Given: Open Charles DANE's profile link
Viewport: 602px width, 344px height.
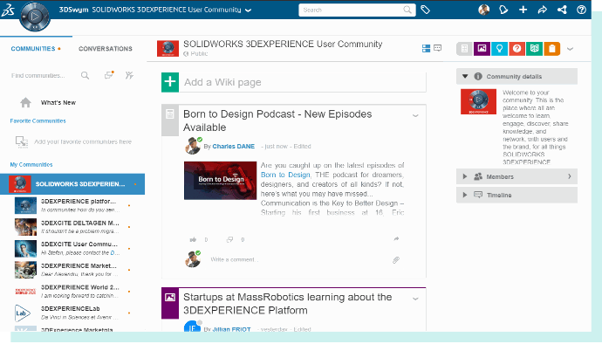Looking at the screenshot, I should tap(234, 147).
